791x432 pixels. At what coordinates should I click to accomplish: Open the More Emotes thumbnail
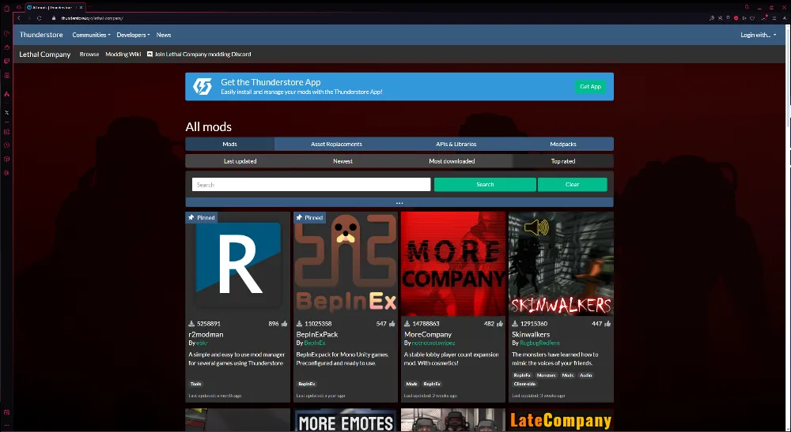[x=346, y=420]
